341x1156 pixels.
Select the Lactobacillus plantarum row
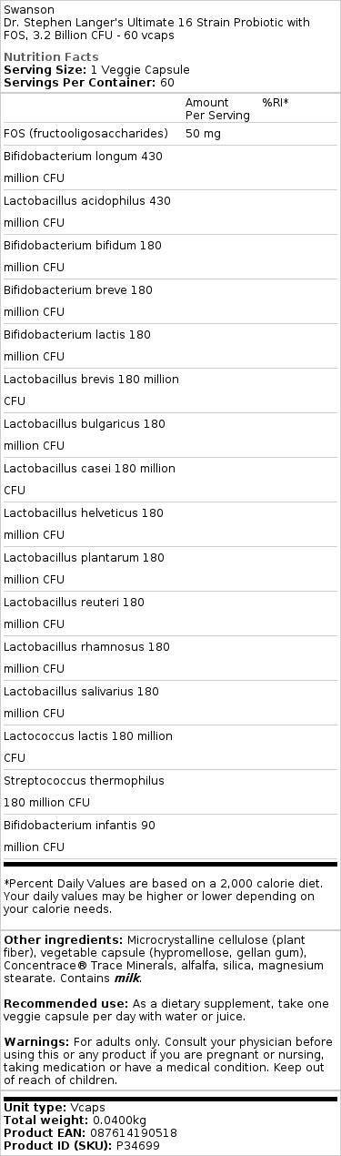[x=170, y=568]
